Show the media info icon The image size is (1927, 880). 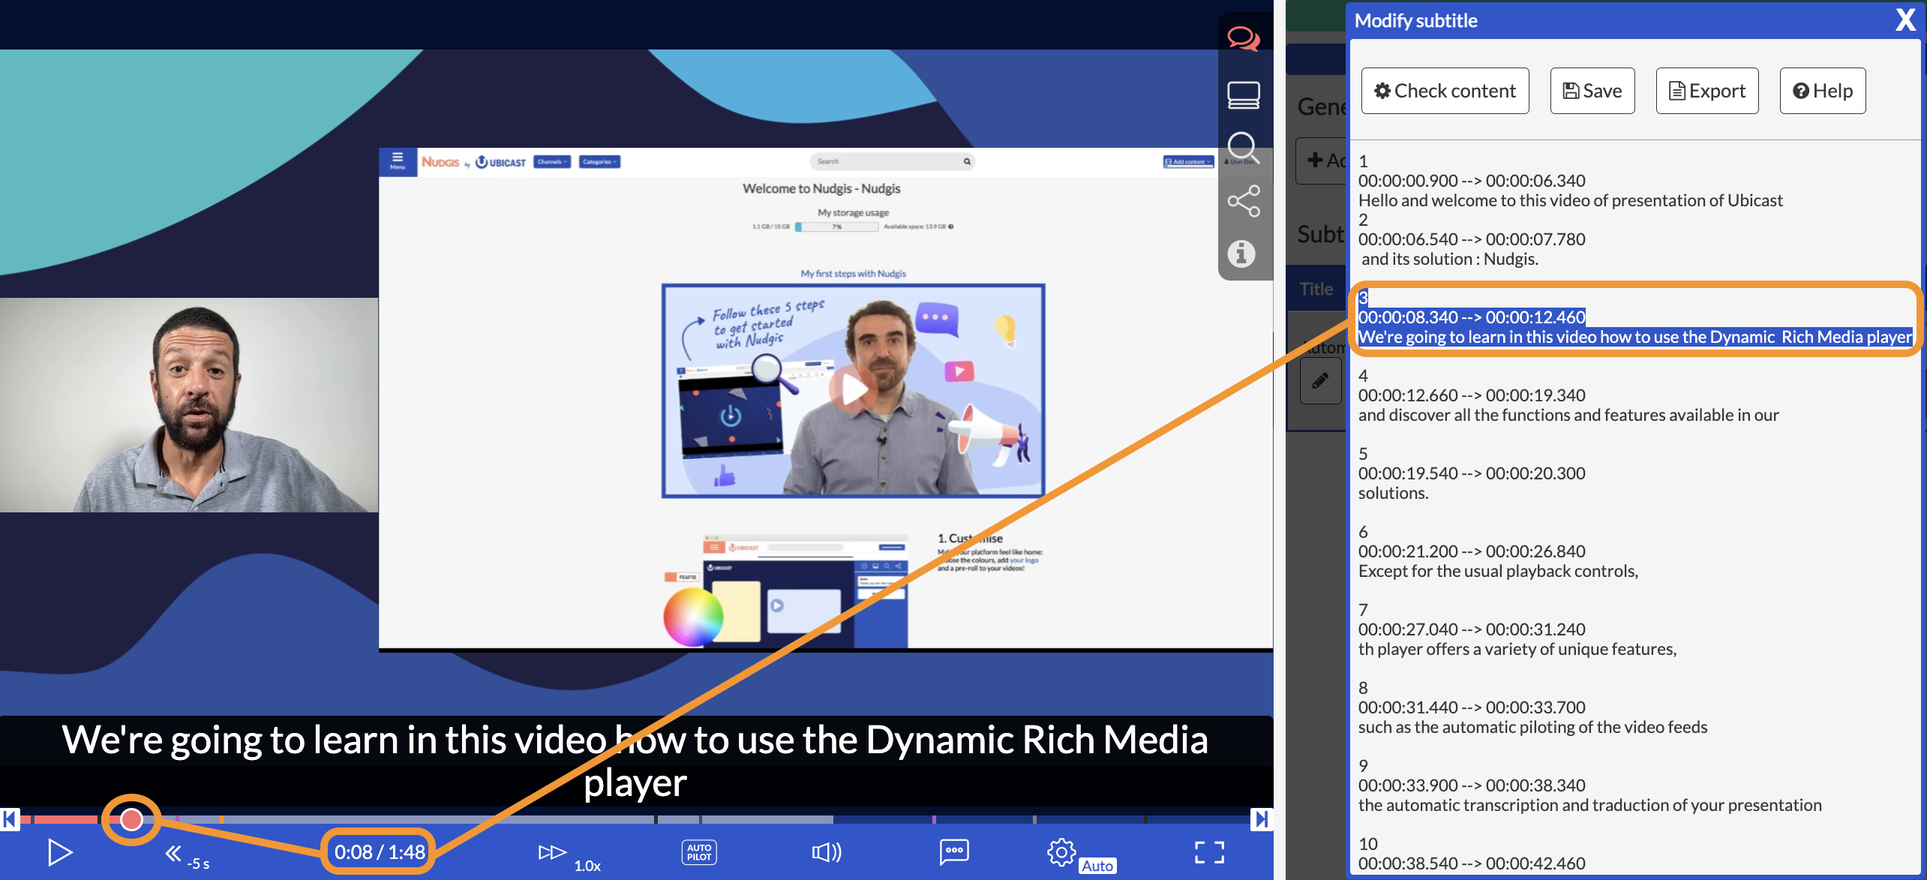pyautogui.click(x=1241, y=254)
